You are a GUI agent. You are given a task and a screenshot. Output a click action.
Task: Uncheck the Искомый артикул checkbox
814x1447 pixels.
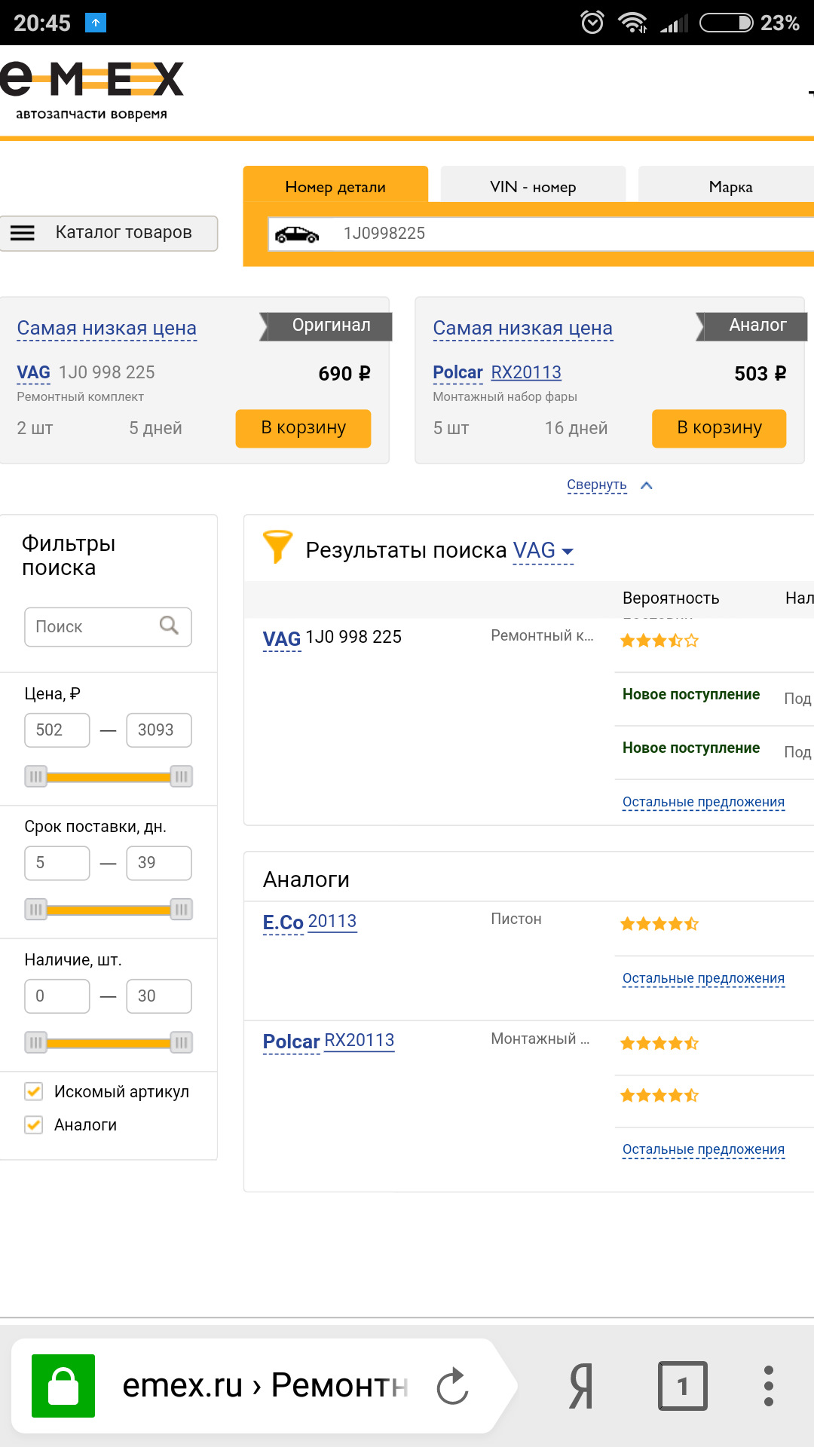[x=34, y=1091]
